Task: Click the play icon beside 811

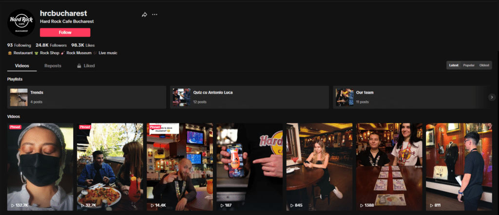Action: [x=432, y=205]
